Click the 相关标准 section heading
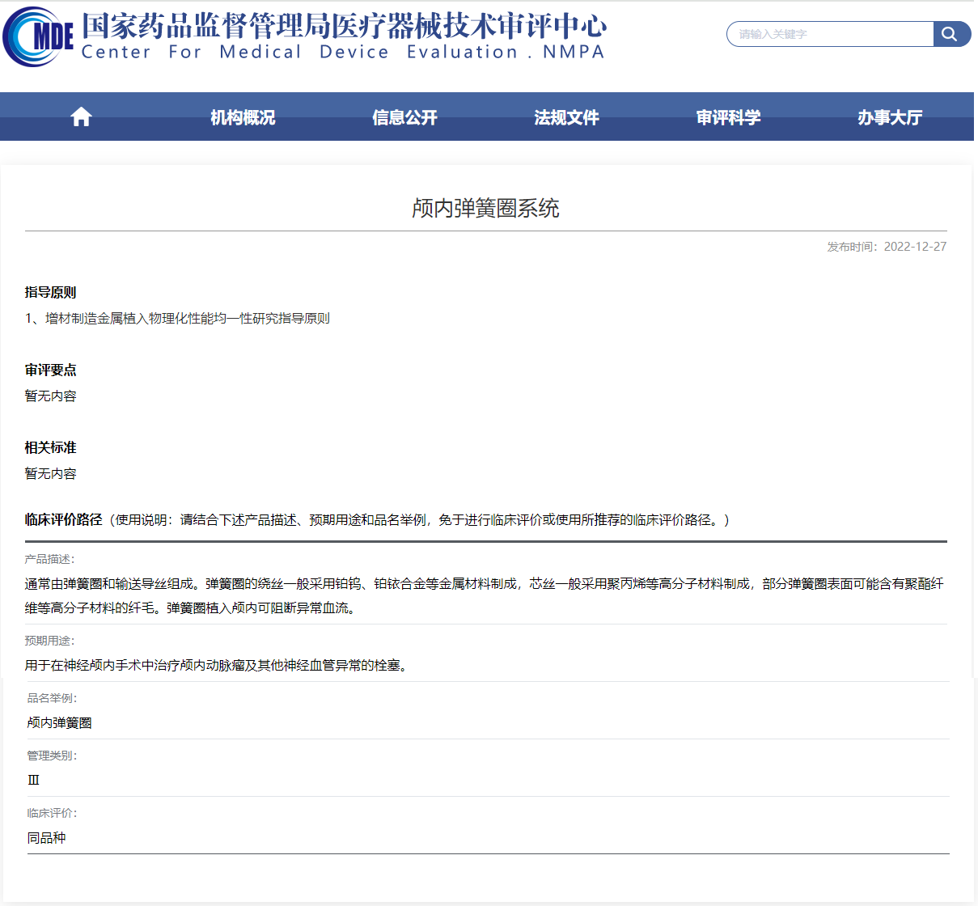Viewport: 978px width, 906px height. click(50, 448)
